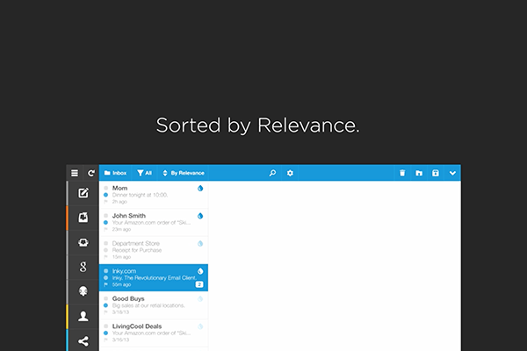Open the contacts person sidebar icon

[83, 316]
